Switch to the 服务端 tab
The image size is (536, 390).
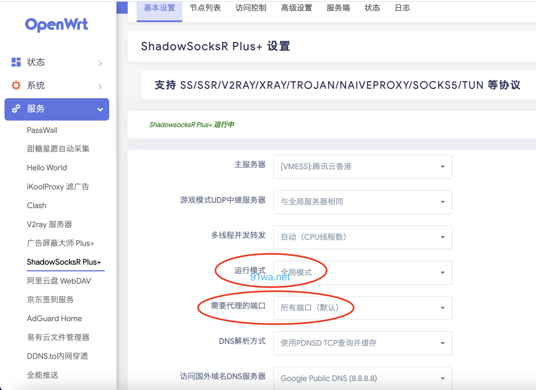tap(338, 8)
